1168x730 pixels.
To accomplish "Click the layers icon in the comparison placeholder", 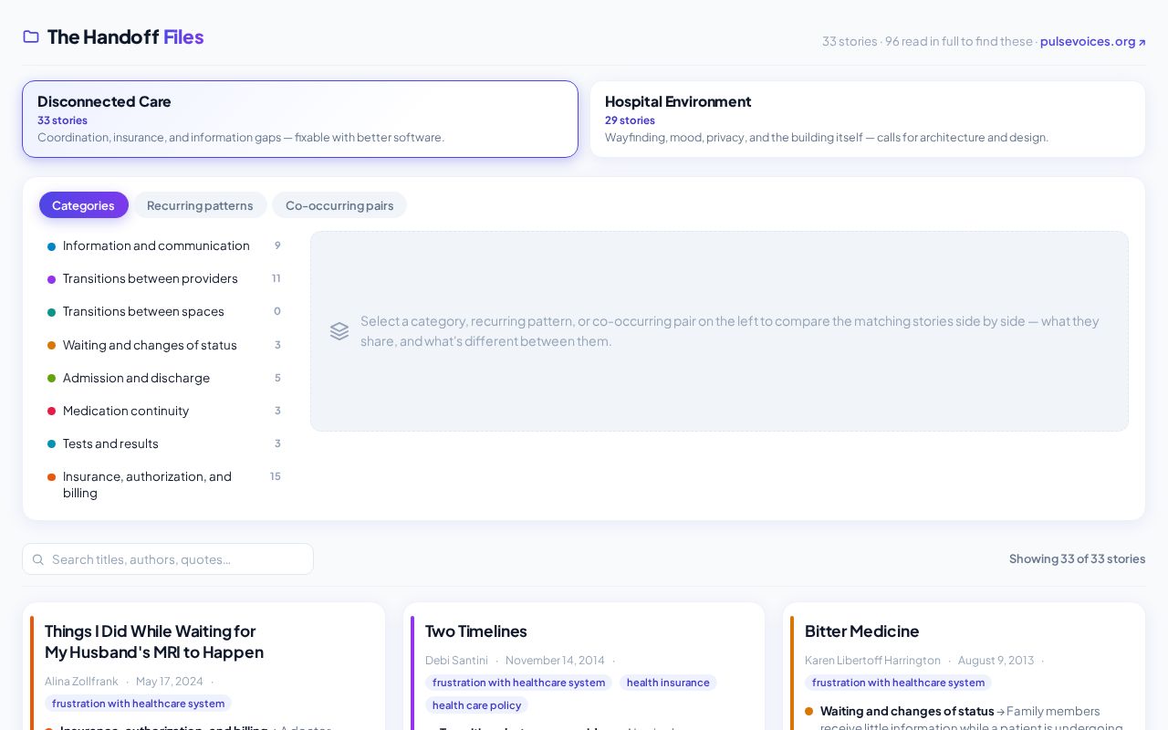I will 339,331.
